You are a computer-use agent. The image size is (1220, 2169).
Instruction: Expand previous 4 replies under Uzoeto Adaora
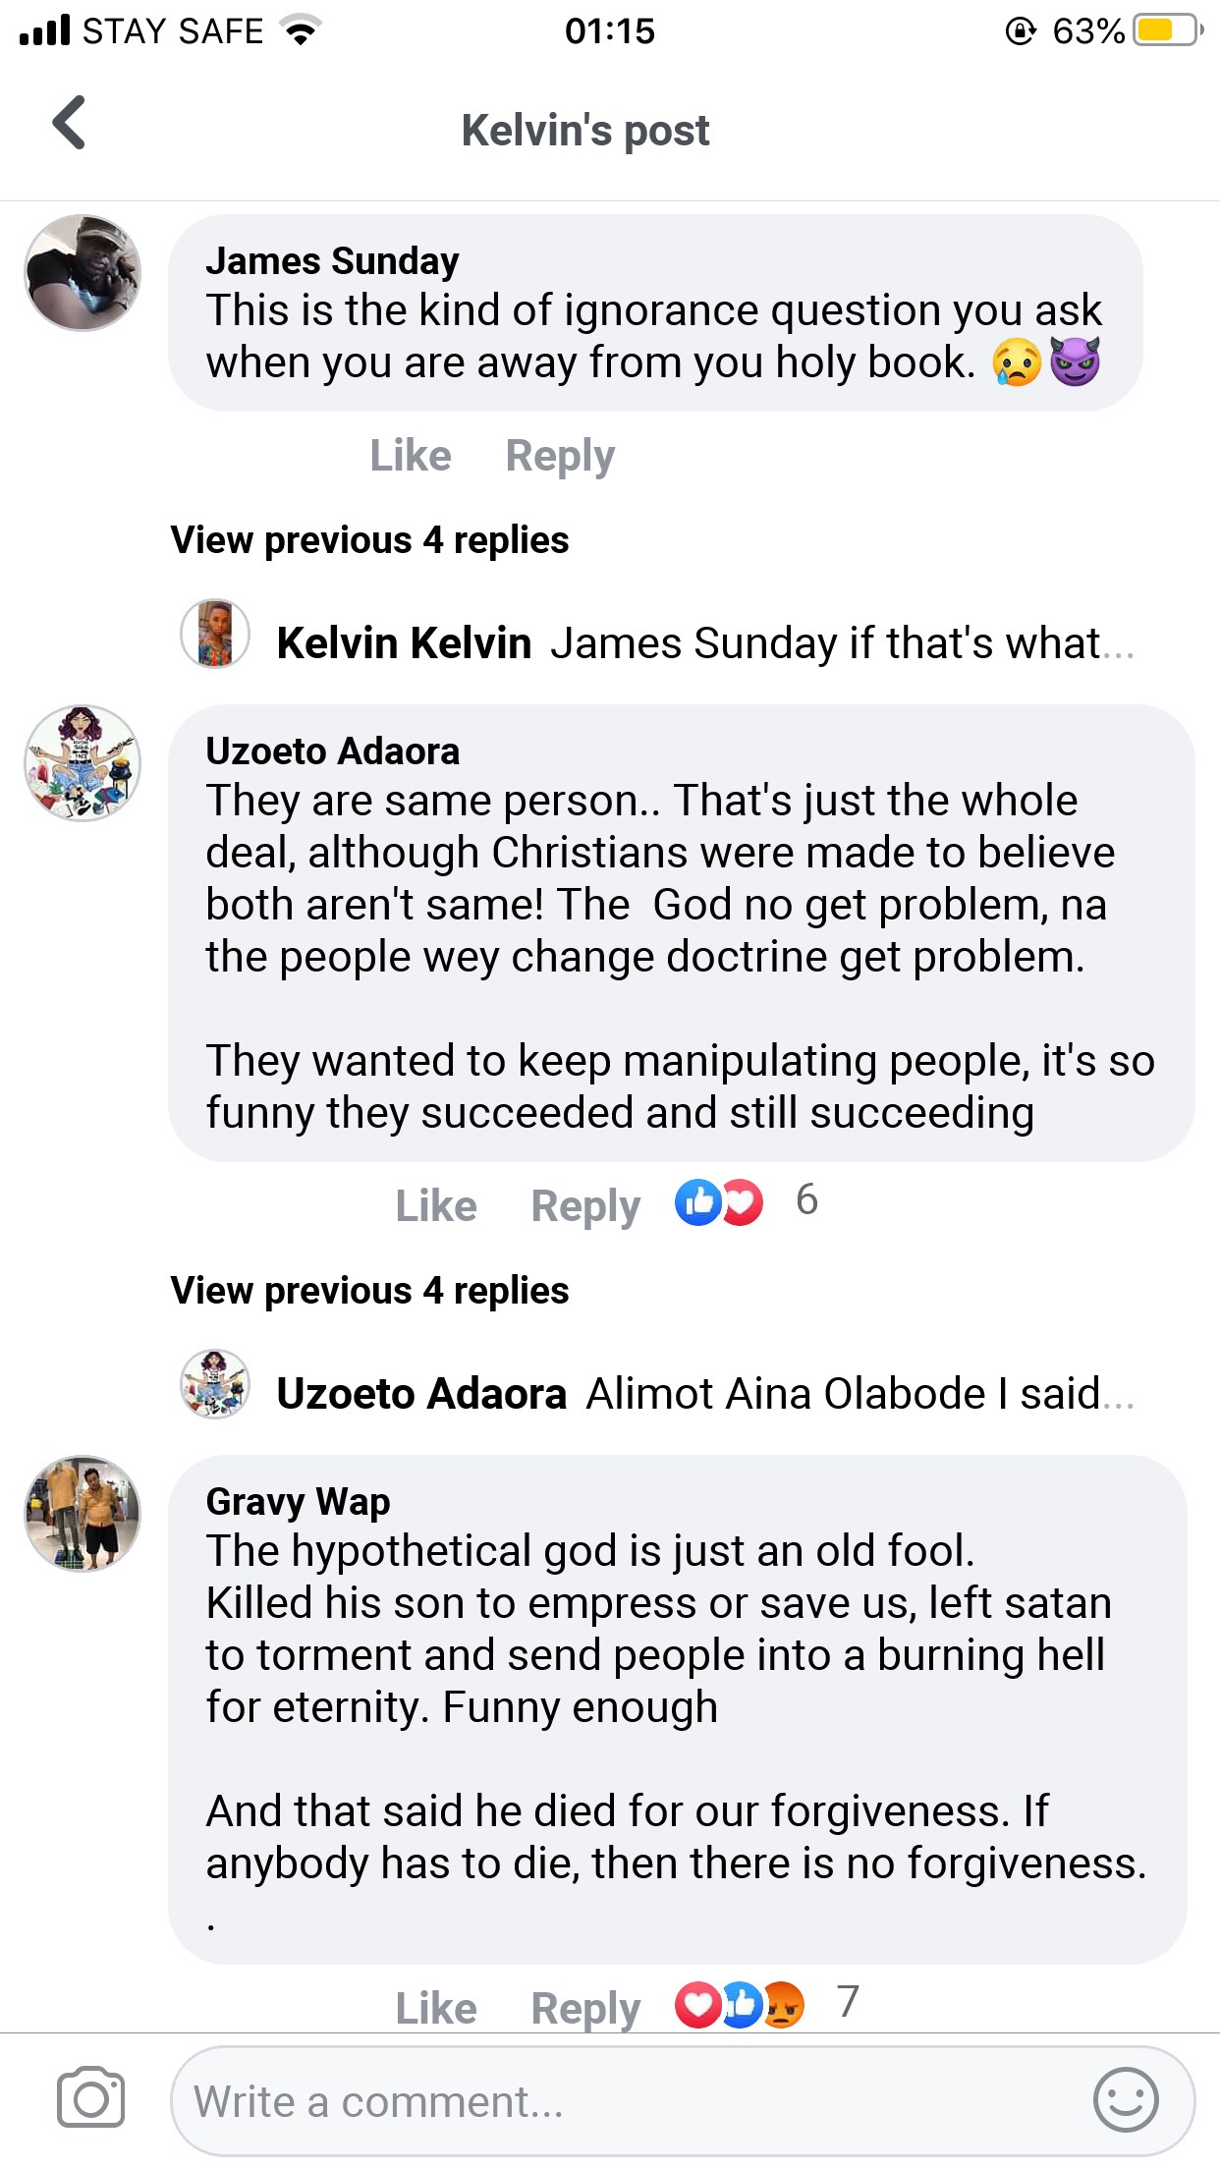coord(369,1291)
